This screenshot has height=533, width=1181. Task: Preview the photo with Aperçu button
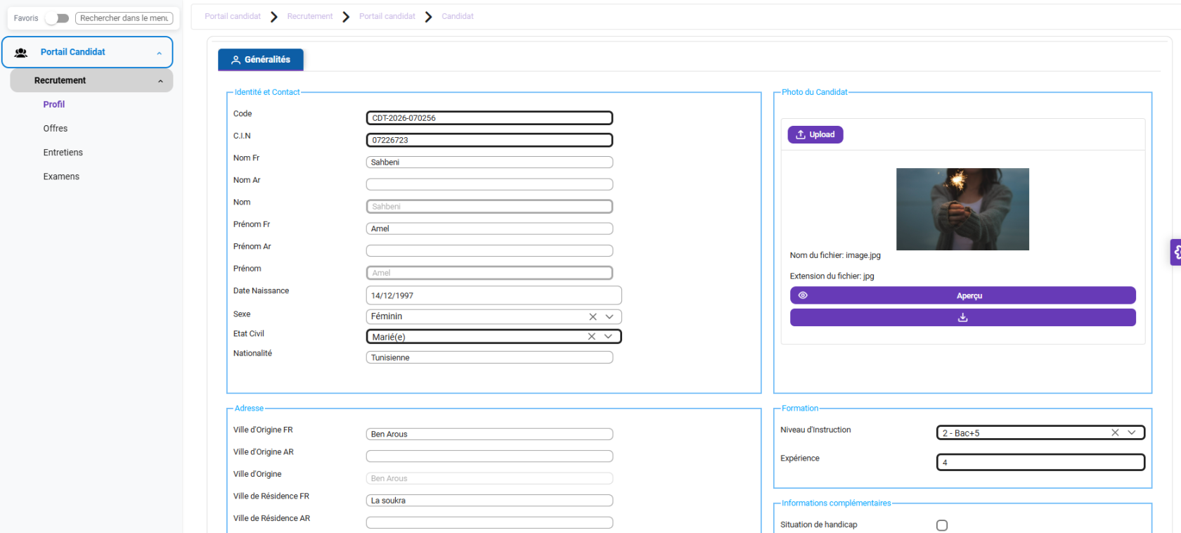click(962, 295)
